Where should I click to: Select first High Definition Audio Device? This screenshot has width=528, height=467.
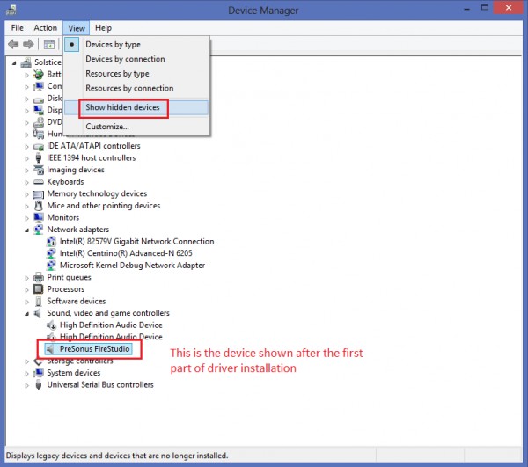[111, 325]
